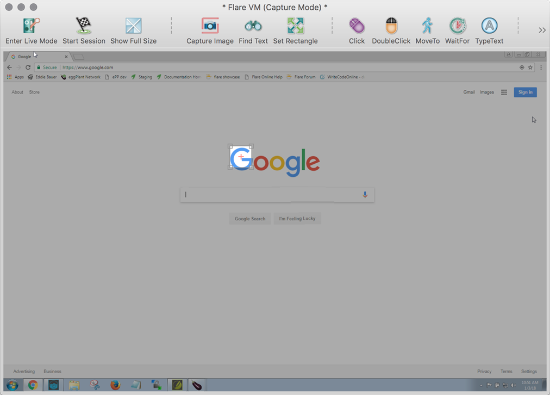
Task: Pick the WaitFor clock icon
Action: (x=458, y=26)
